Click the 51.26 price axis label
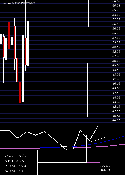 [x=116, y=56]
